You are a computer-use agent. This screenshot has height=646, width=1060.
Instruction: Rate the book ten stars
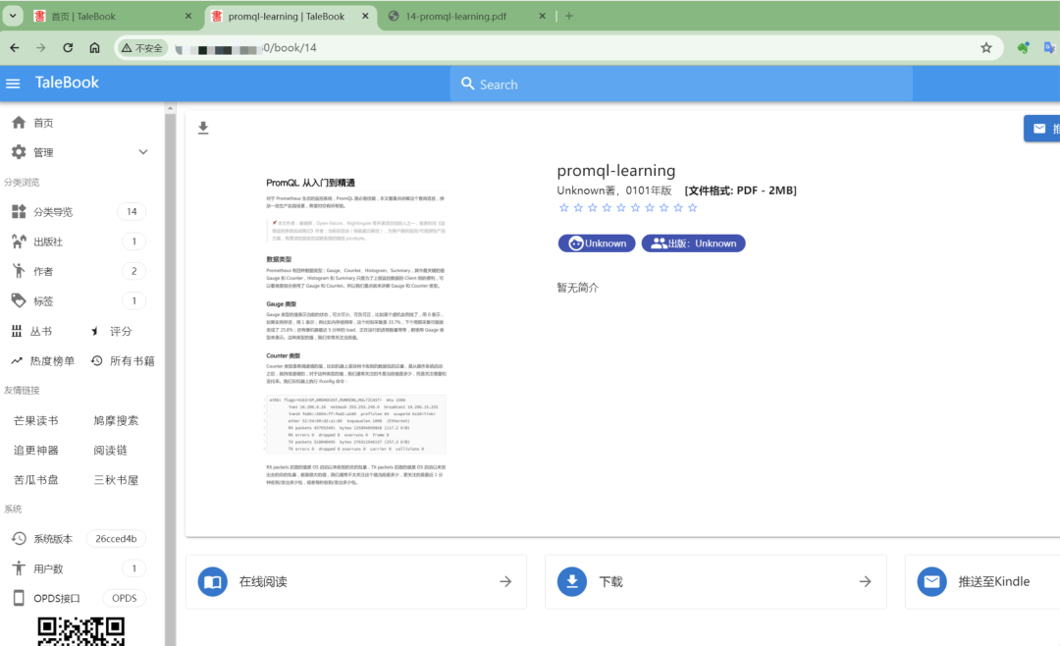click(692, 208)
